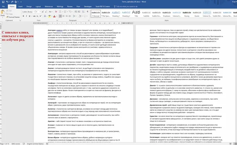Apply paragraph shading with the paint bucket
The width and height of the screenshot is (237, 145).
[x=80, y=16]
